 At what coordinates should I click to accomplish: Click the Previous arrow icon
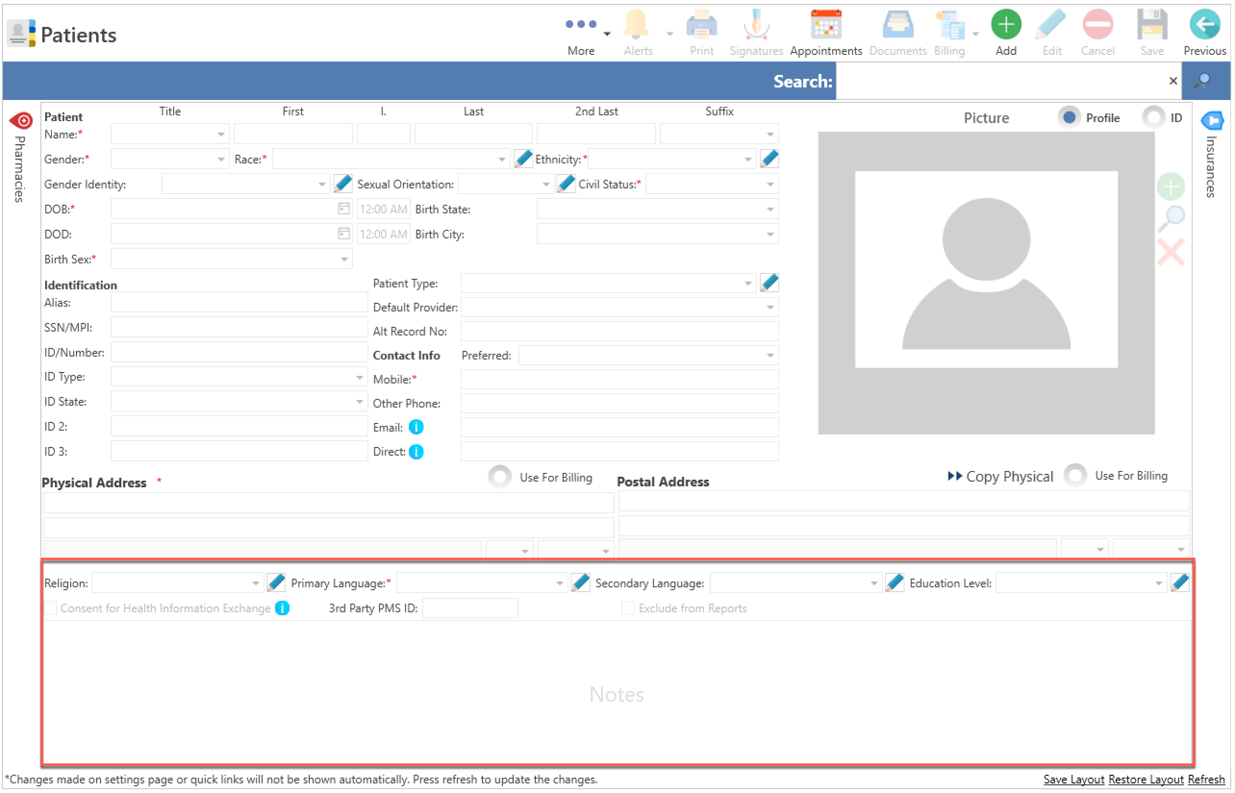1204,24
